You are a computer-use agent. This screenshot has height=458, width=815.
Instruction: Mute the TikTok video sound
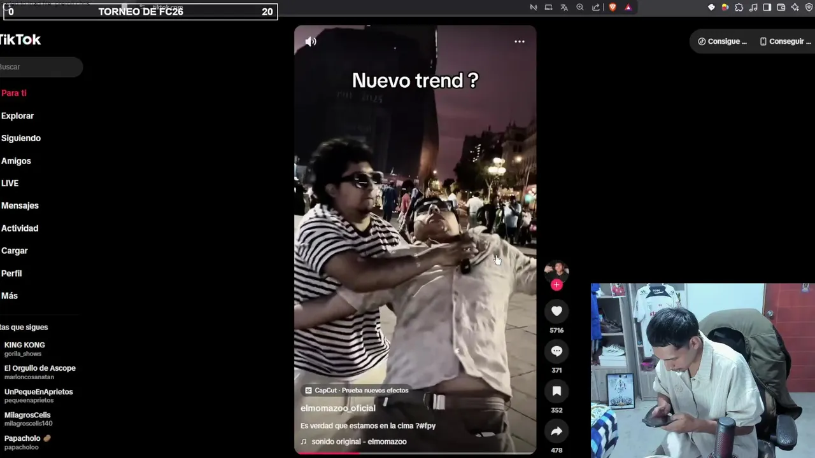click(311, 41)
